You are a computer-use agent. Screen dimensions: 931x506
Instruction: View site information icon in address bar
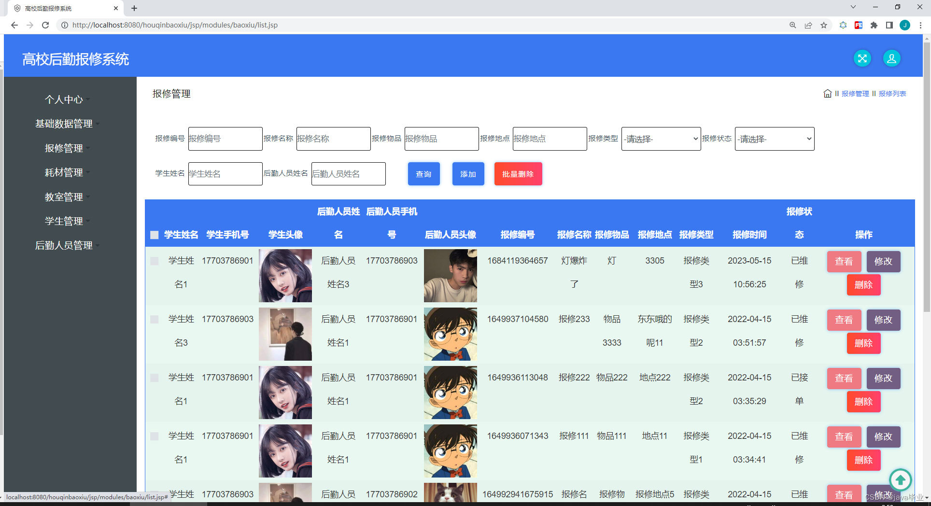64,25
